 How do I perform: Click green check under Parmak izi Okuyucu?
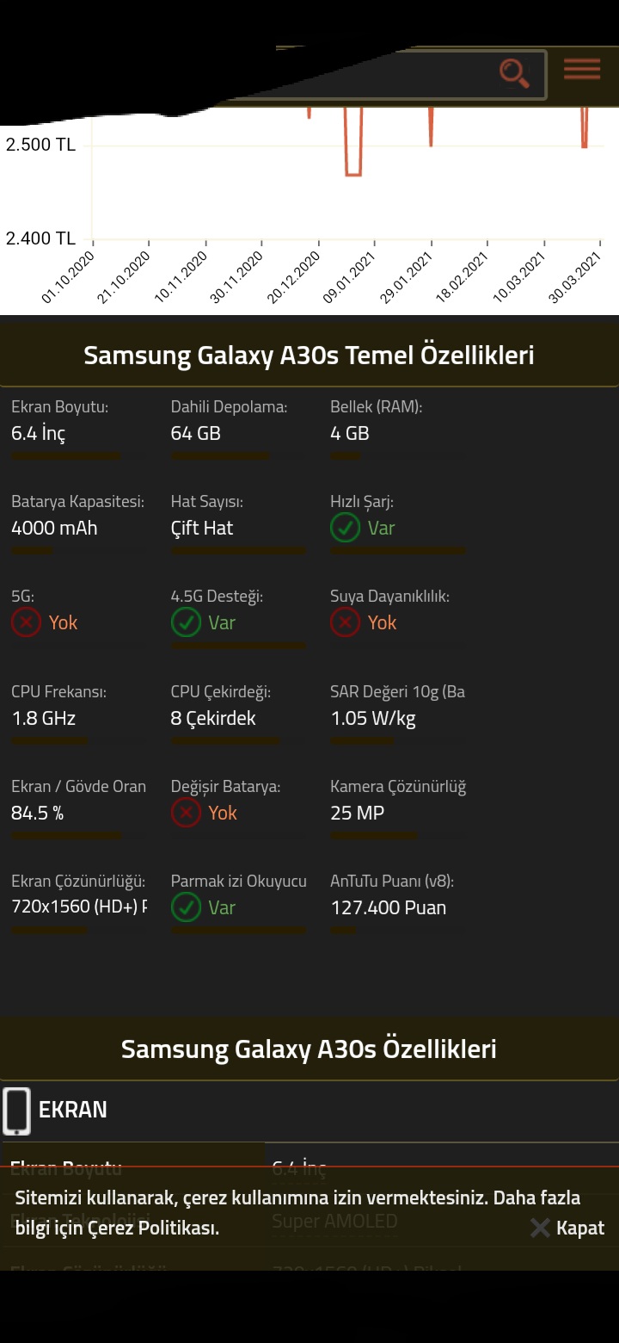186,907
